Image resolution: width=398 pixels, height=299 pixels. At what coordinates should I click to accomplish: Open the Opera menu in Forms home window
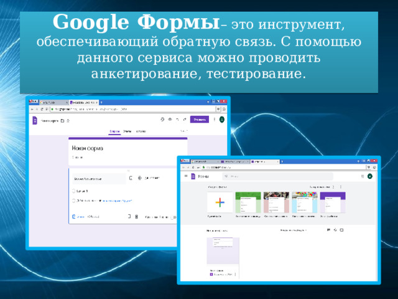185,161
